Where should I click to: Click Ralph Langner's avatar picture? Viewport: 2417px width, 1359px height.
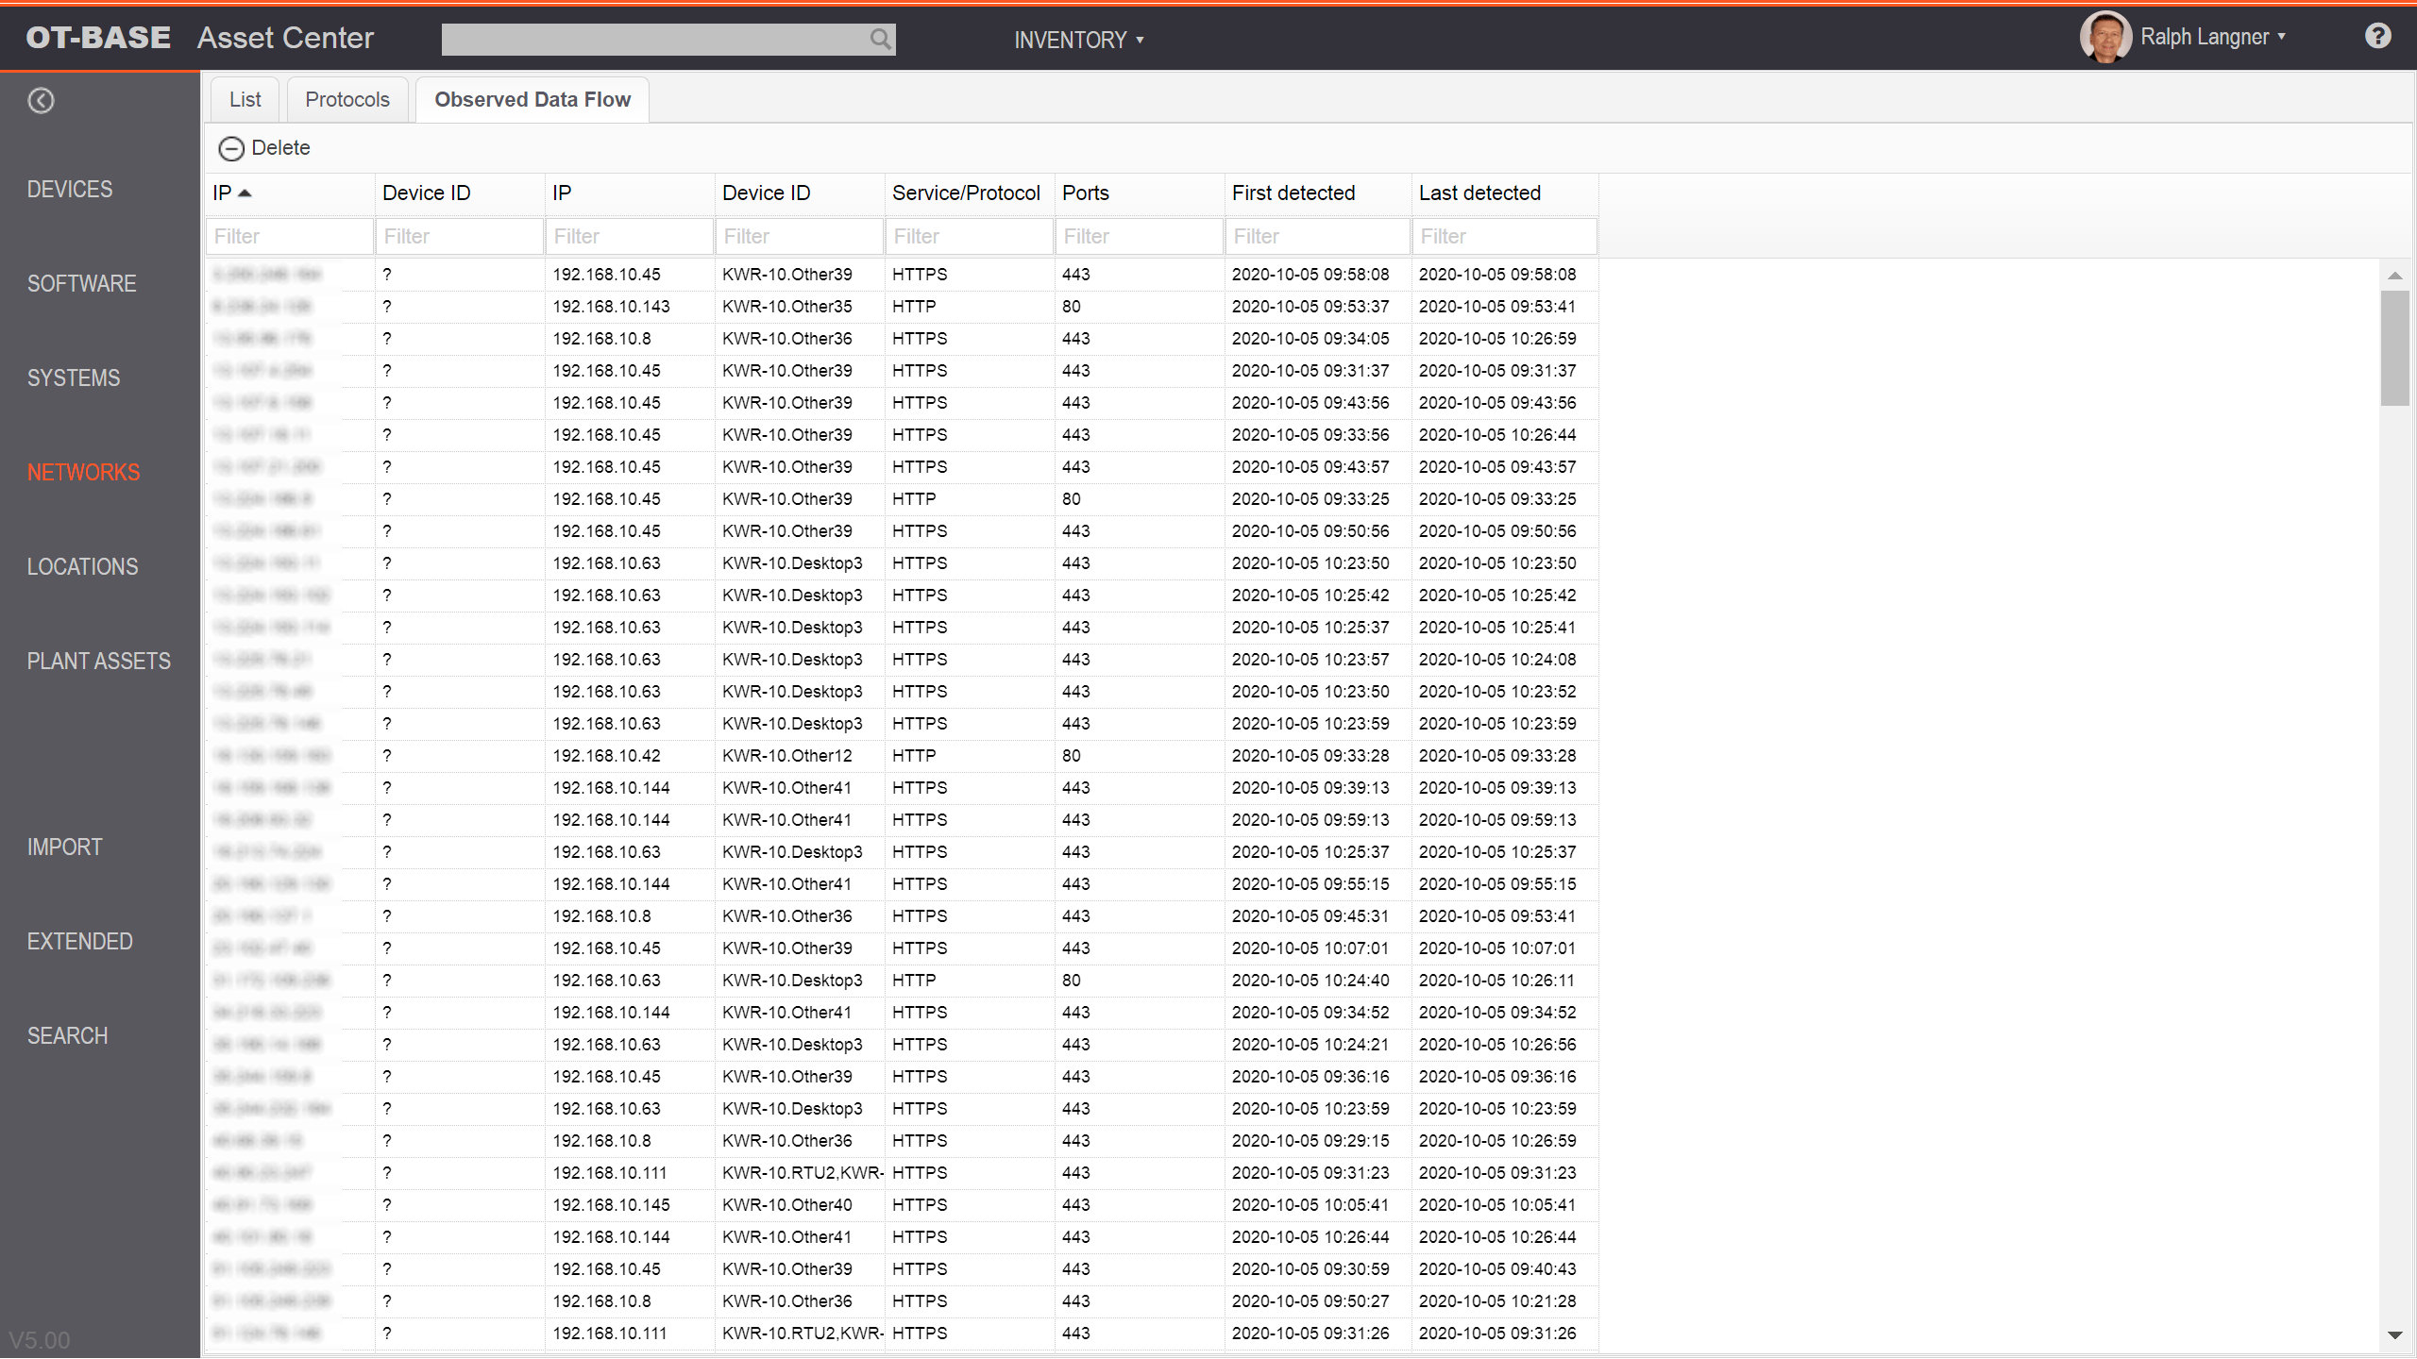pyautogui.click(x=2105, y=37)
